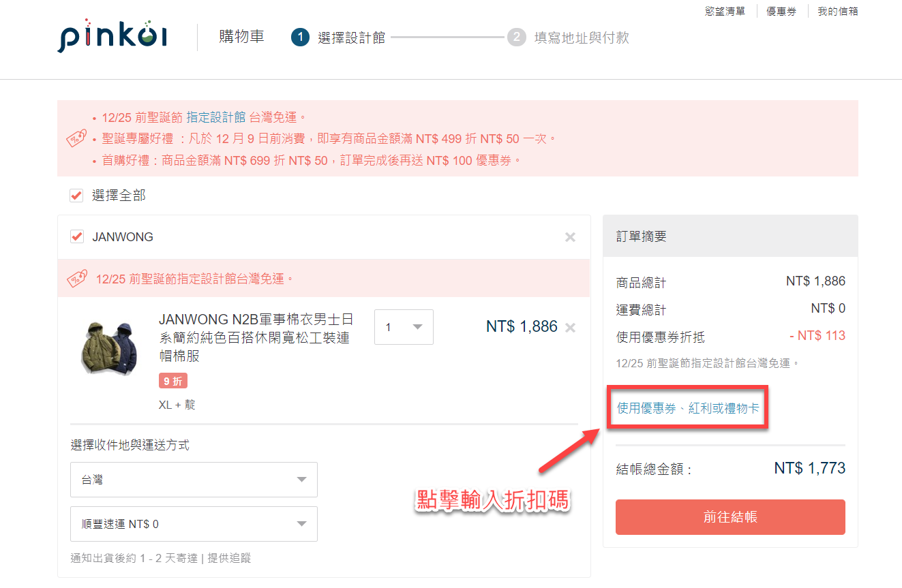Expand the 台灣 destination dropdown
The image size is (902, 588).
194,480
